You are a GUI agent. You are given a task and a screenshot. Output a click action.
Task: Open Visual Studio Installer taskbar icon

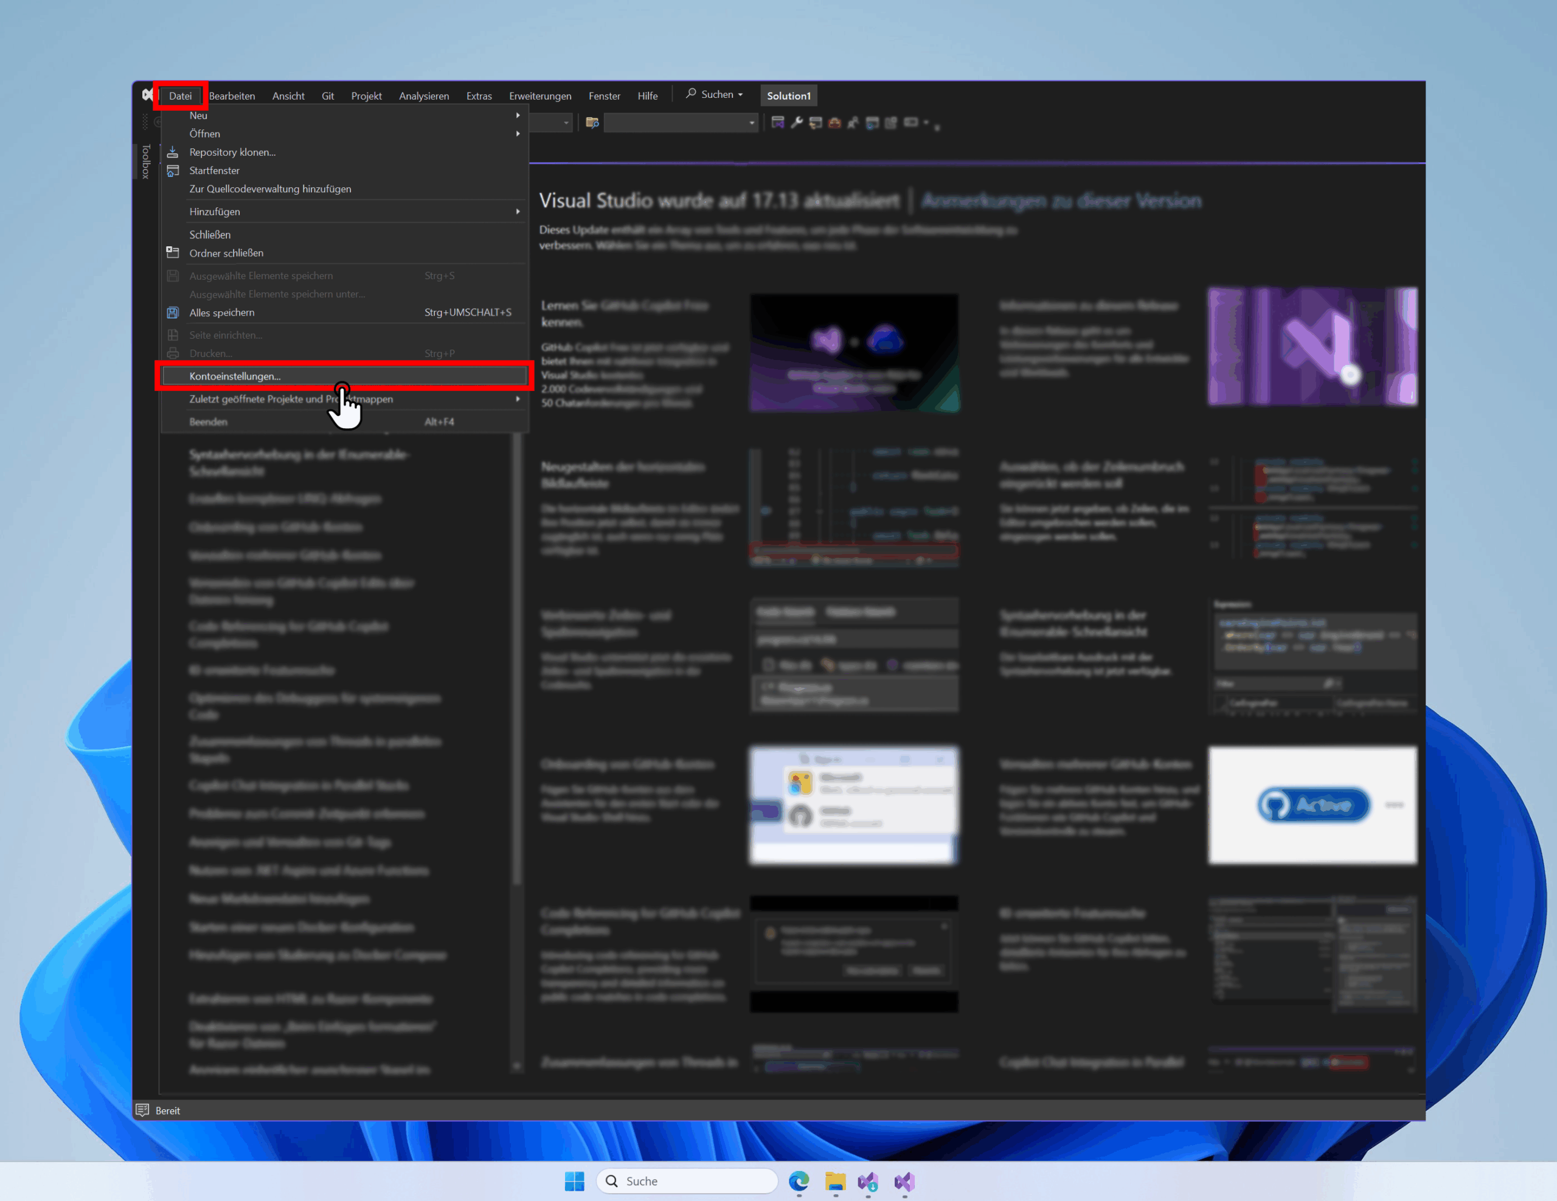[x=869, y=1181]
